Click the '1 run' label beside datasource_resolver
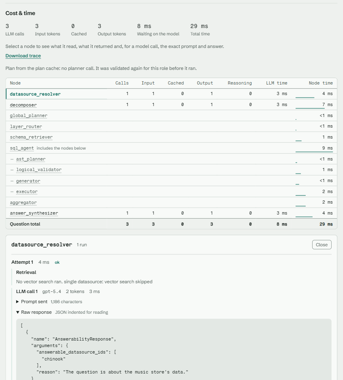This screenshot has height=380, width=343. pyautogui.click(x=82, y=245)
